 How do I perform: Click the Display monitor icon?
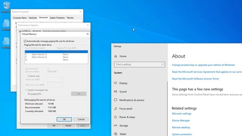pos(115,83)
